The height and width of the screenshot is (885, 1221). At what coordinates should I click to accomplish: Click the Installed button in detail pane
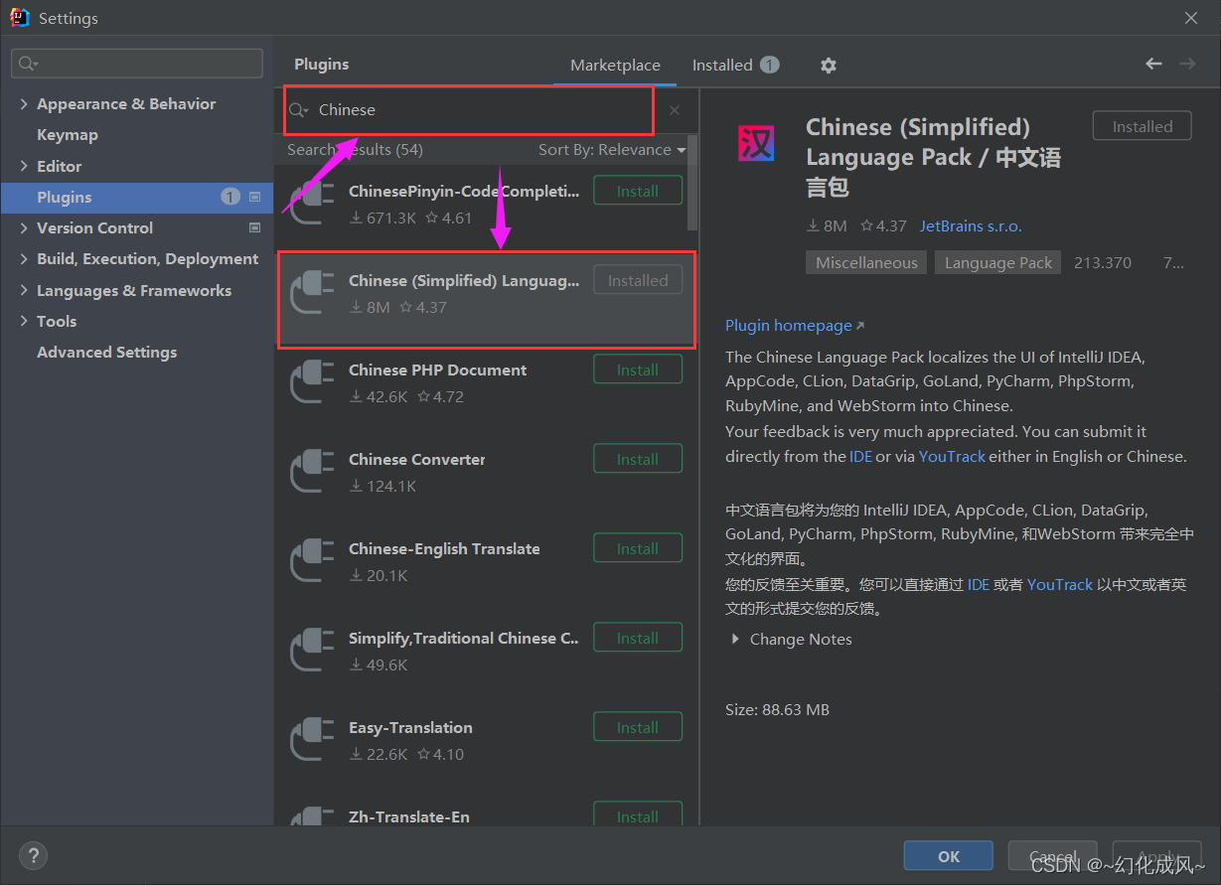(x=1143, y=126)
